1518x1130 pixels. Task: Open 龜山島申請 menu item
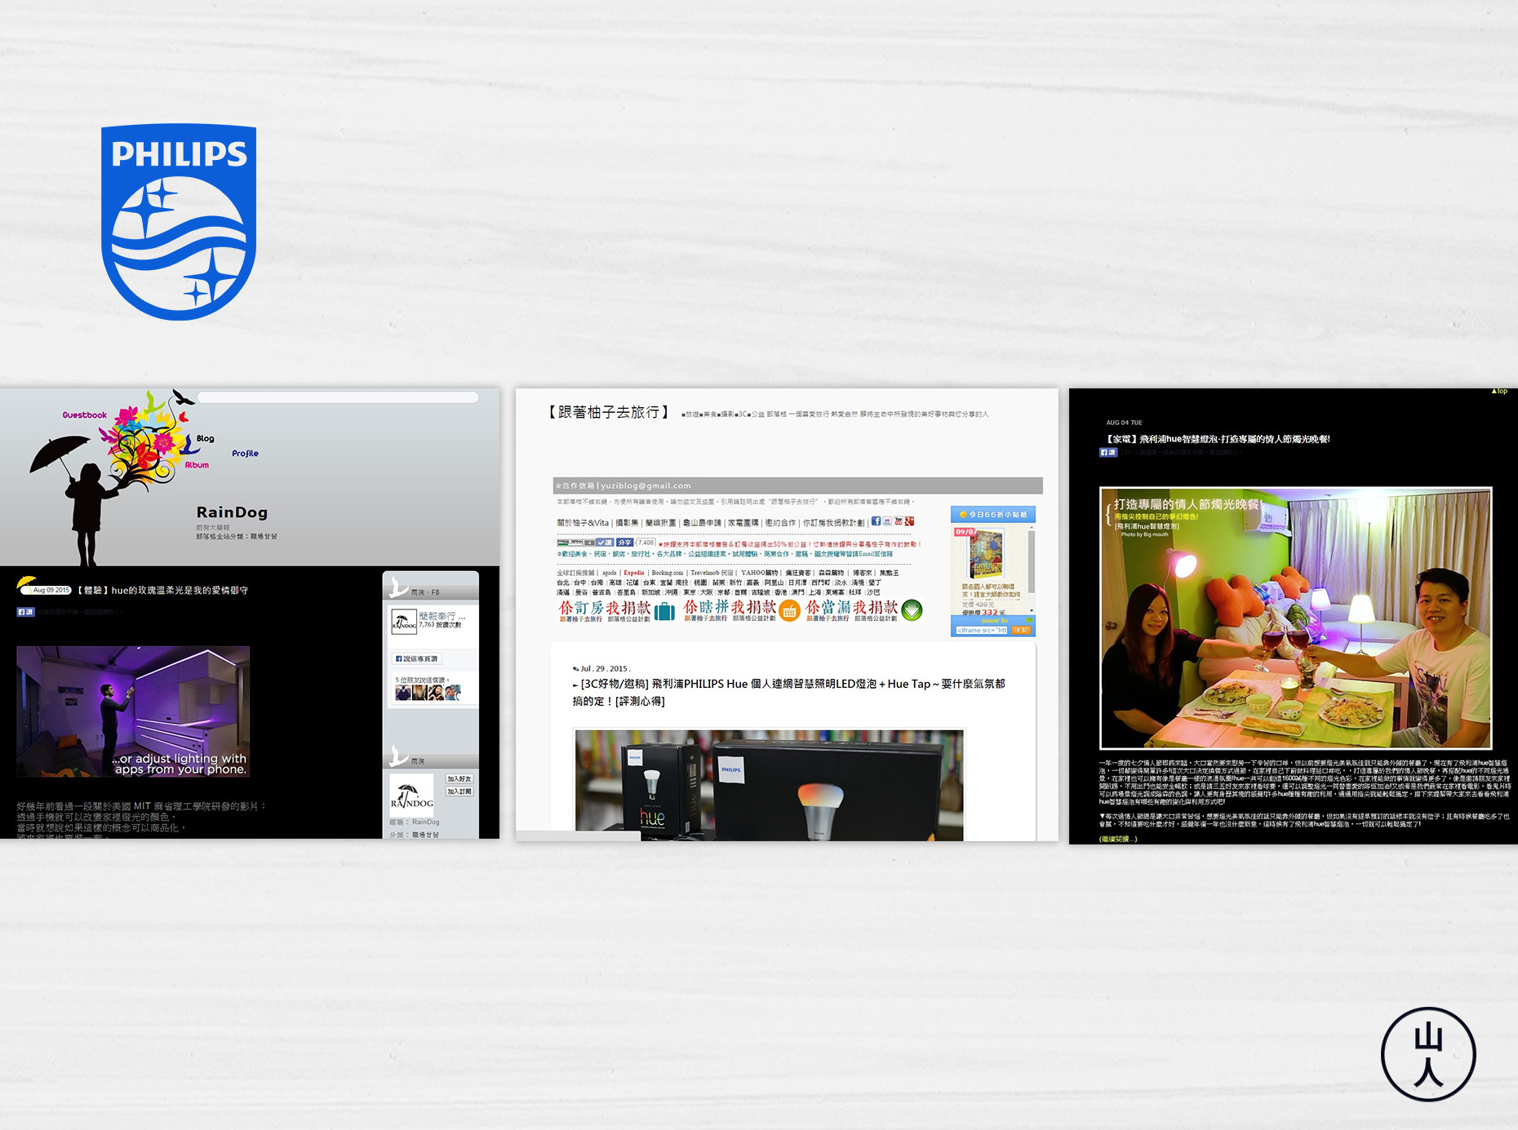702,523
